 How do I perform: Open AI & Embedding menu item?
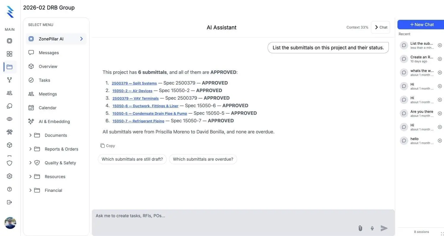pos(56,121)
